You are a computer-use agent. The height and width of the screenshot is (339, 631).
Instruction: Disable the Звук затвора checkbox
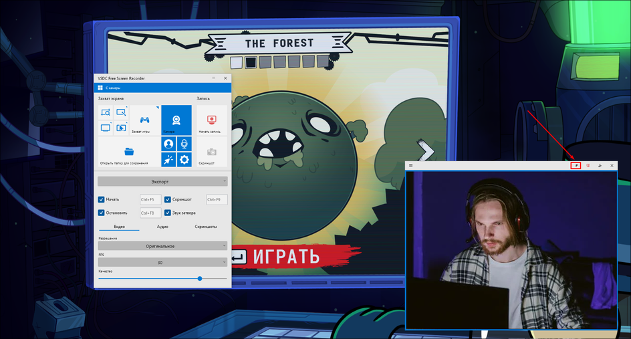tap(167, 213)
